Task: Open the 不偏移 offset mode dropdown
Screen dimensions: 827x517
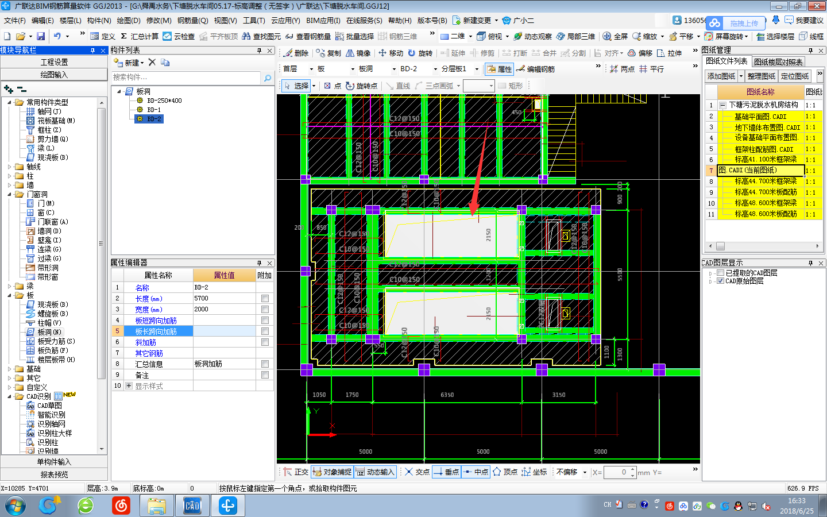Action: 585,472
